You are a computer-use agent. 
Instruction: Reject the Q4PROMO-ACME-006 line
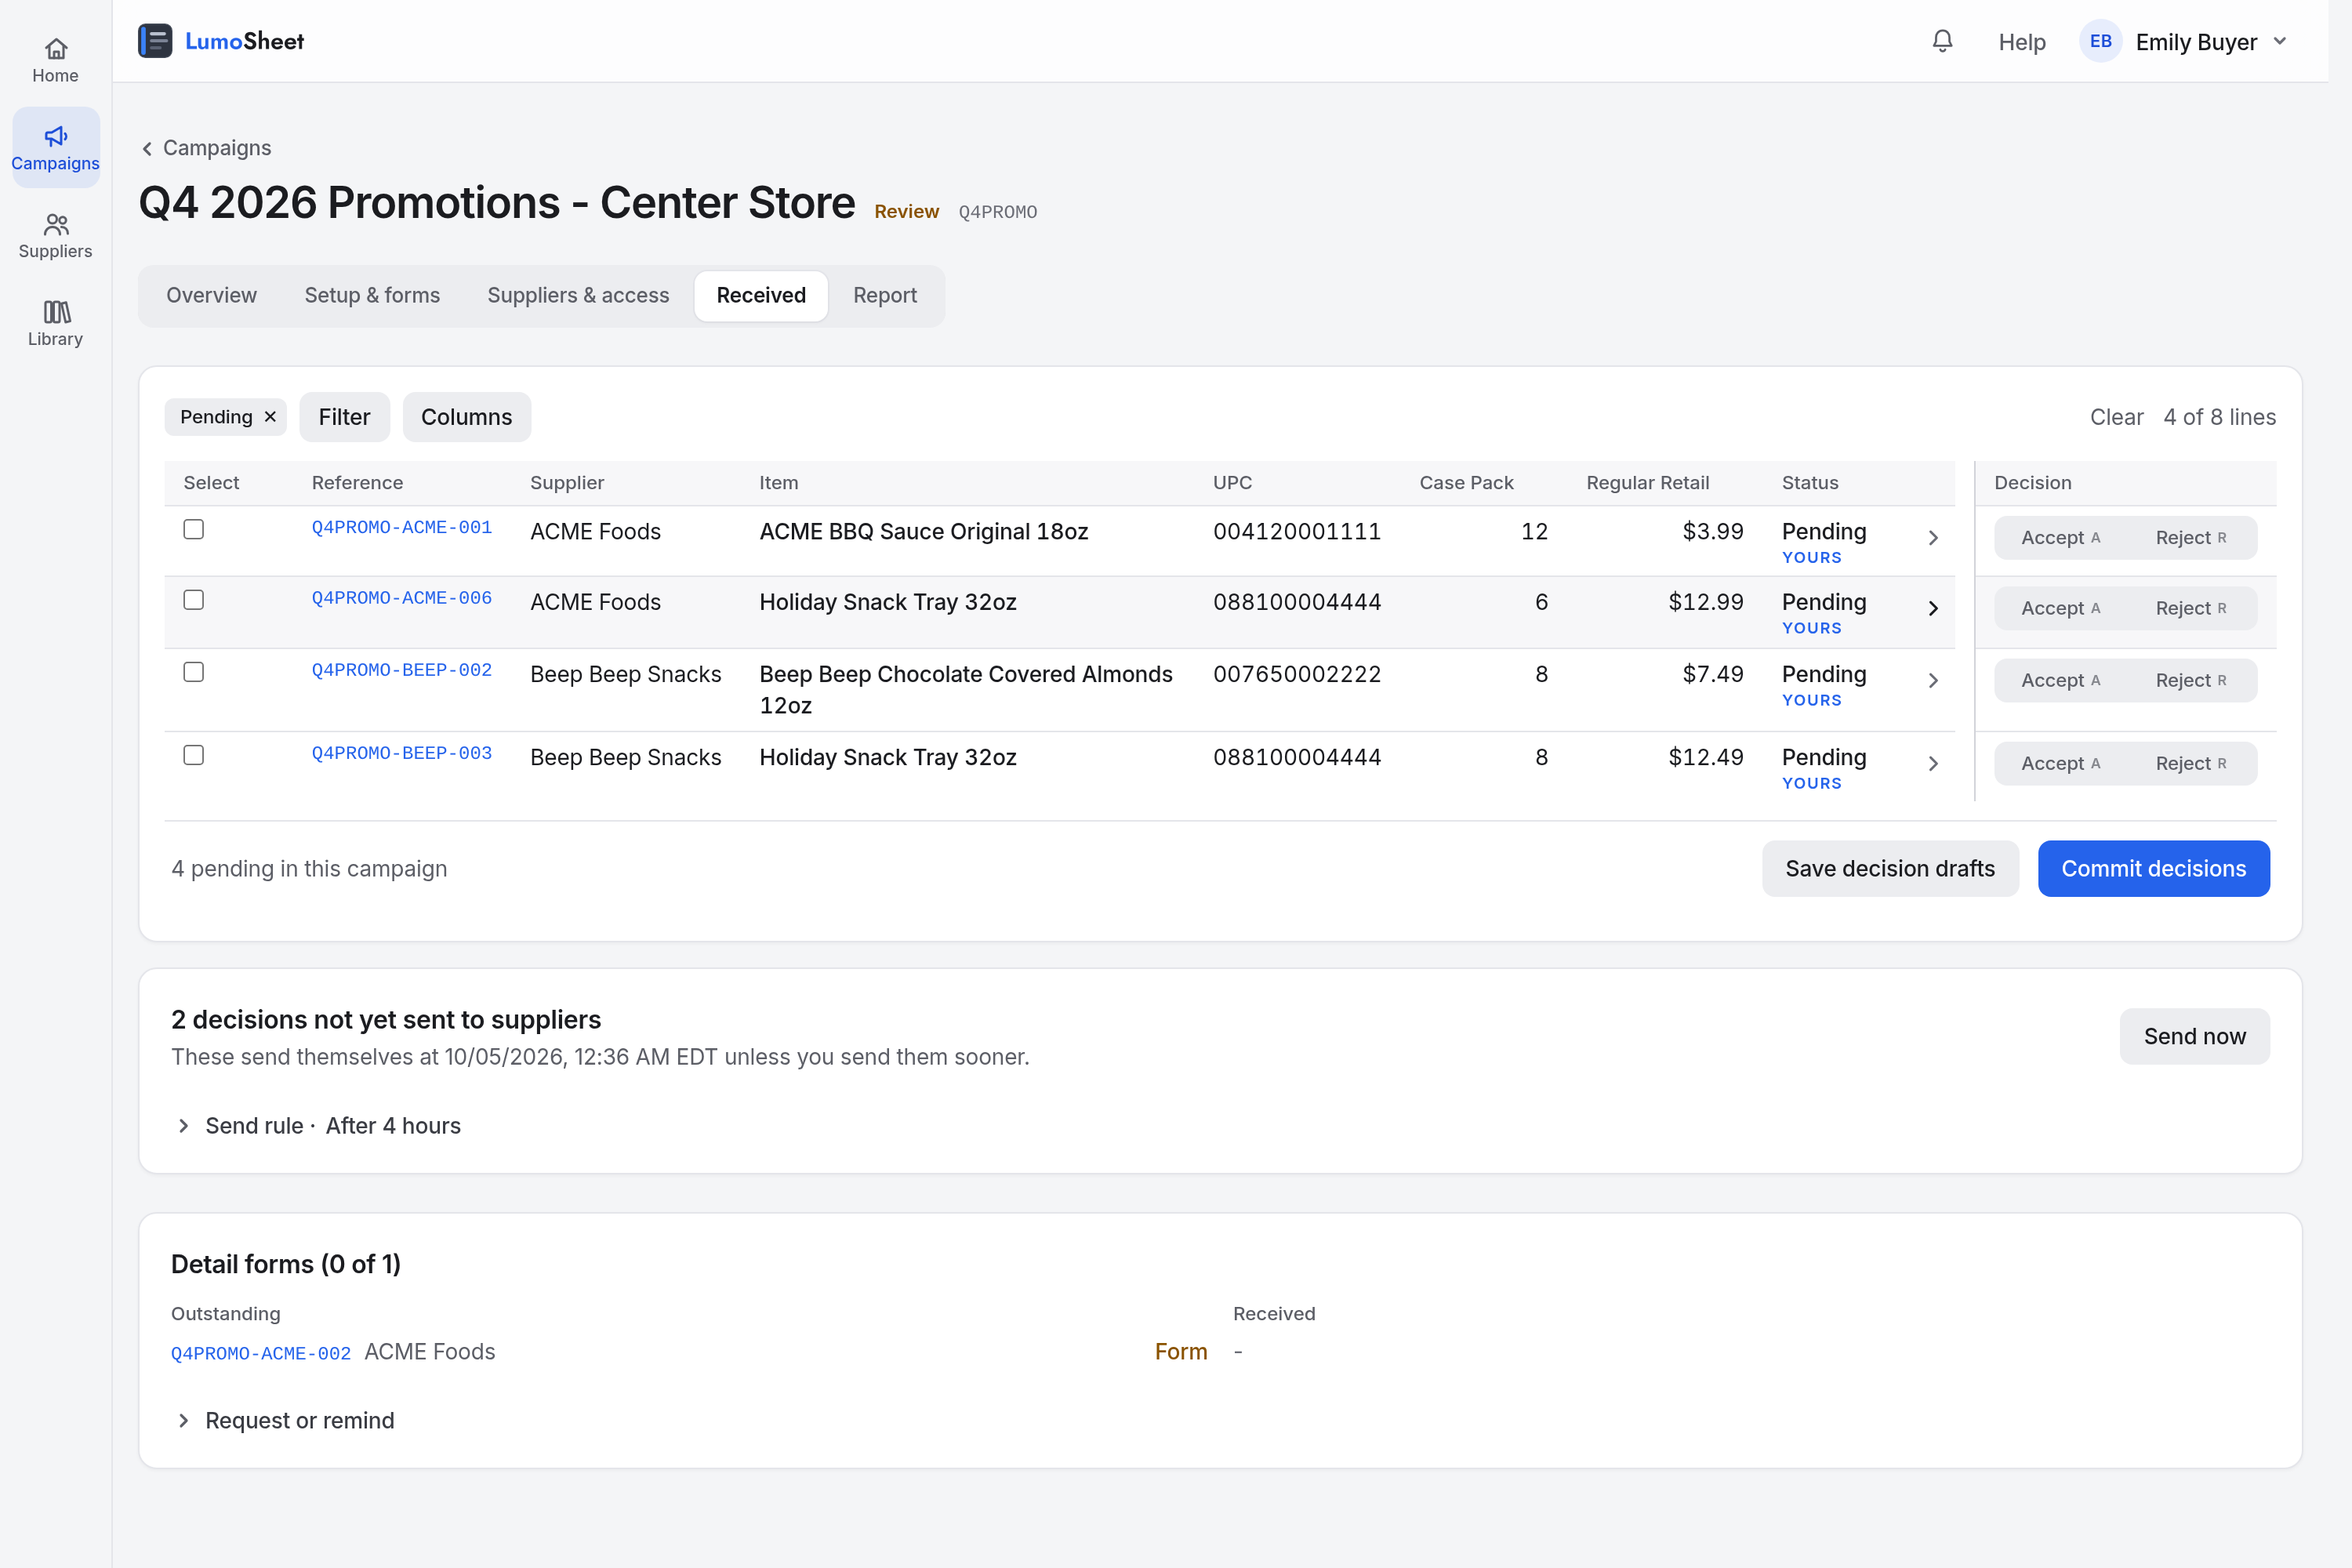click(x=2190, y=608)
